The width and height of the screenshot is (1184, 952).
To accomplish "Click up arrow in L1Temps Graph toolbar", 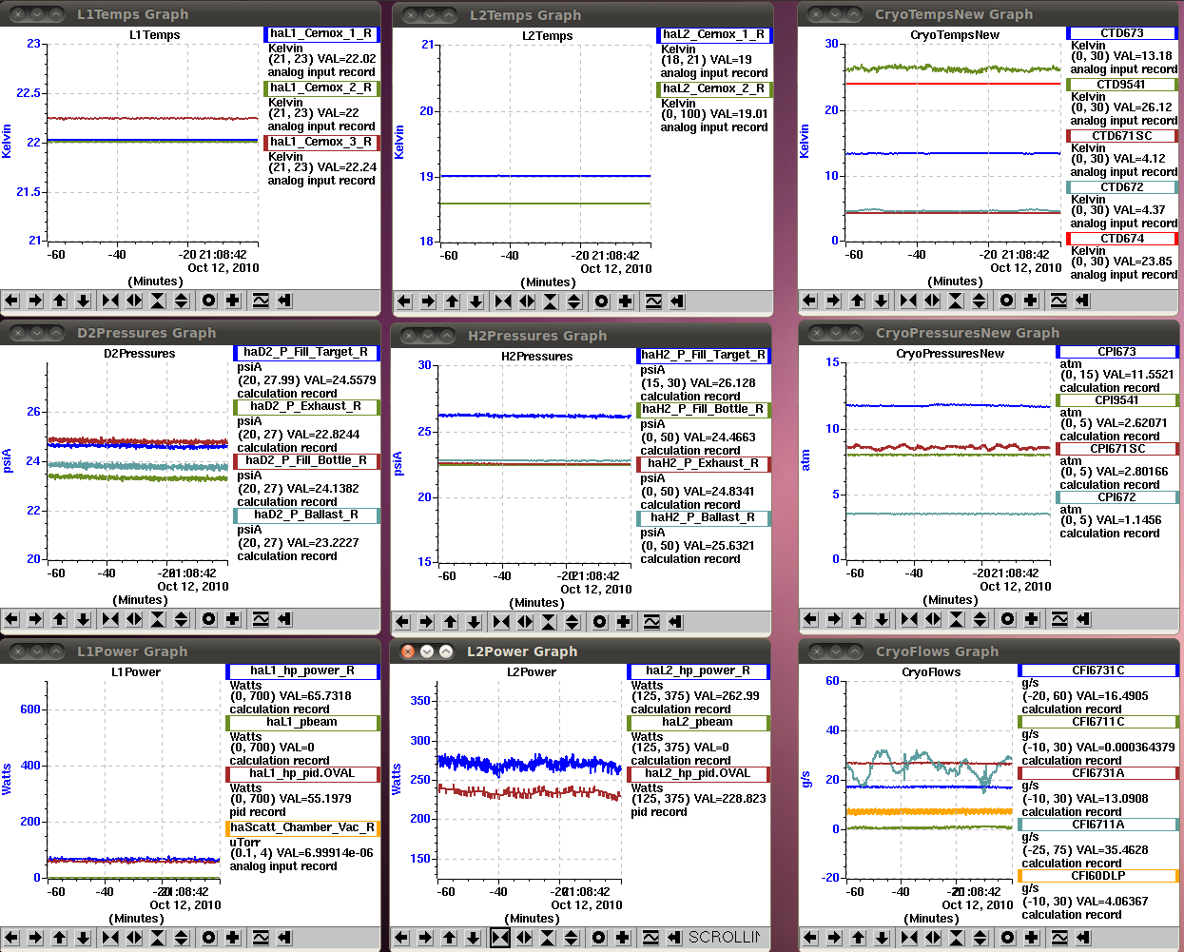I will (x=59, y=301).
